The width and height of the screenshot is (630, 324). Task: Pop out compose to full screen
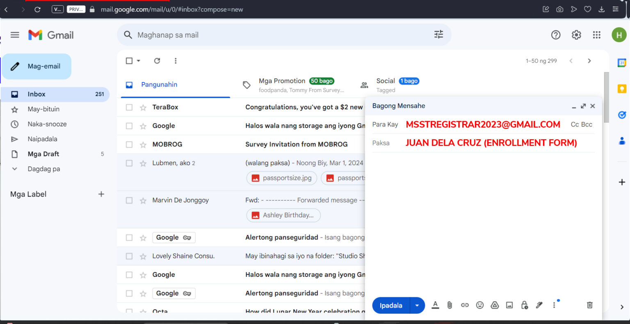click(583, 106)
